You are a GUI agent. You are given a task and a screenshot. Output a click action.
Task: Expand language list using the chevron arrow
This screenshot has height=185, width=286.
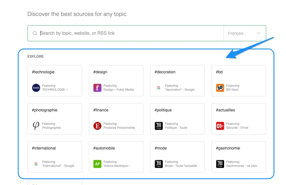point(259,33)
